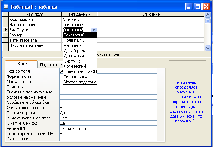
Task: Click the Описание column header
Action: tap(151, 14)
